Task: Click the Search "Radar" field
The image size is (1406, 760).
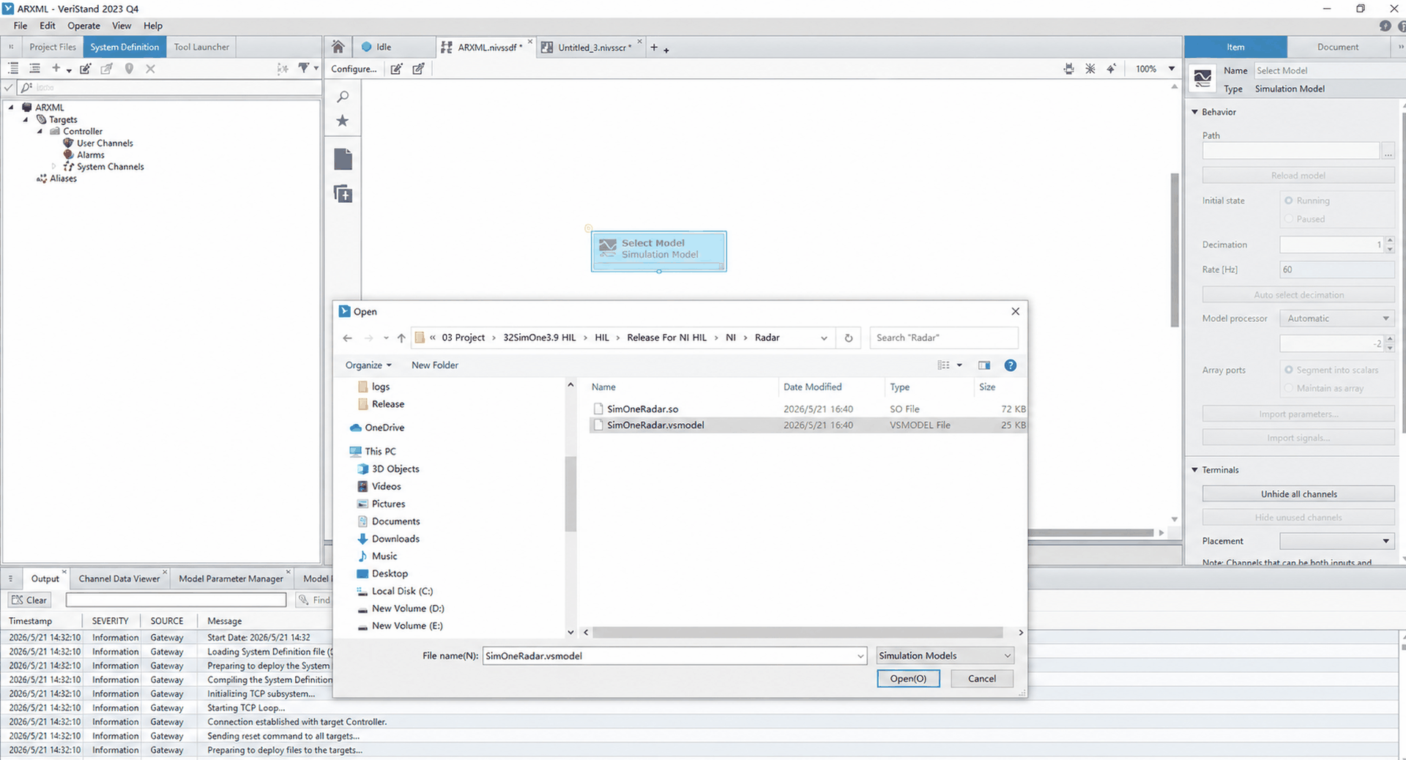Action: pos(944,338)
